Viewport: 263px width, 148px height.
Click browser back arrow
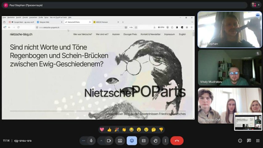pos(9,27)
